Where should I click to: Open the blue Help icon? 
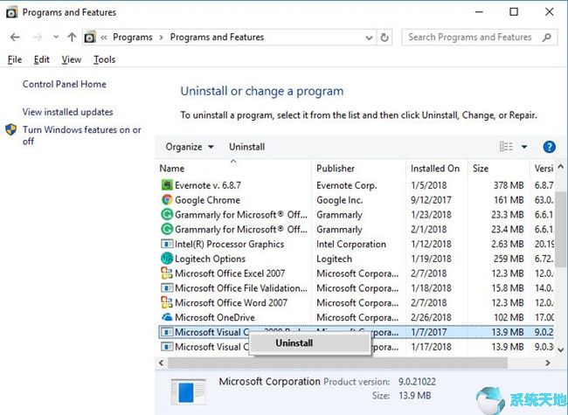pos(549,147)
